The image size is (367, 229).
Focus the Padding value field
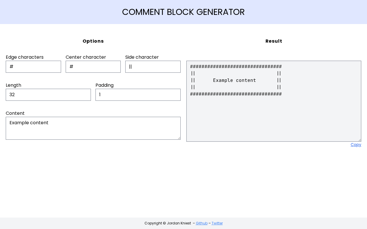138,95
